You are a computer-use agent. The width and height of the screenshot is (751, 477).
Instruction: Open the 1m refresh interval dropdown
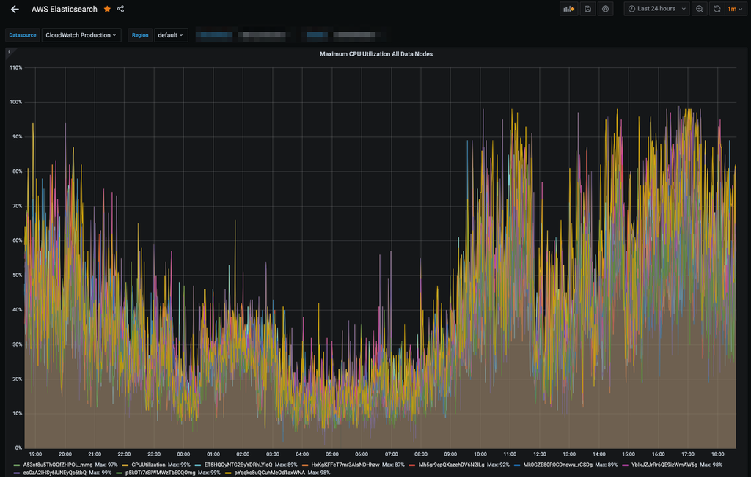735,9
